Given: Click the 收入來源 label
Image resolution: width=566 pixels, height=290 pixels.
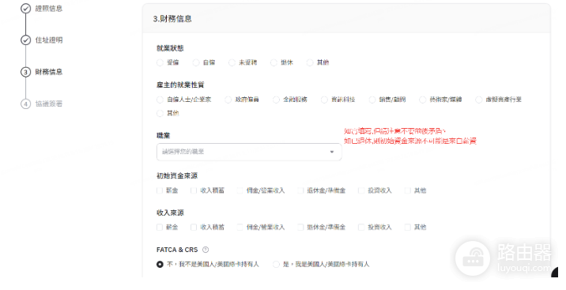Looking at the screenshot, I should [170, 213].
